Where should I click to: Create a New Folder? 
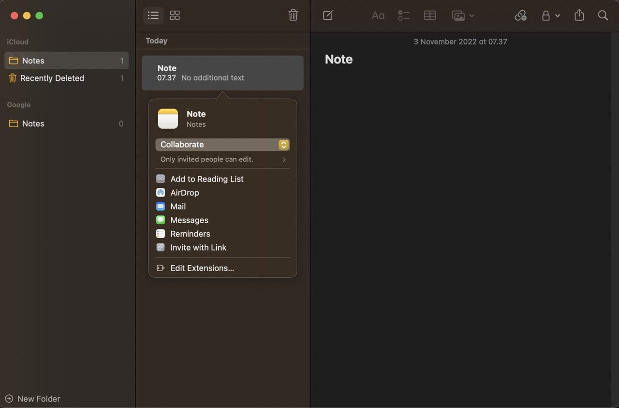[32, 398]
